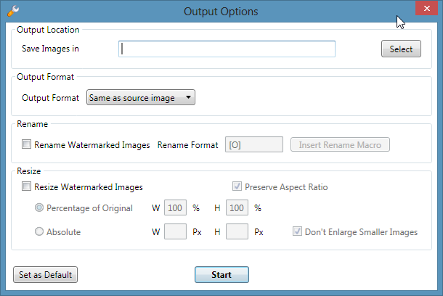Tick the Resize Watermarked Images checkbox
The width and height of the screenshot is (443, 296).
[x=27, y=187]
